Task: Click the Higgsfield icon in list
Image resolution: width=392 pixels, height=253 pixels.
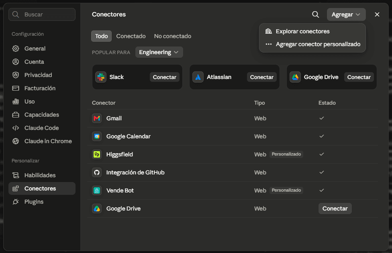Action: pyautogui.click(x=97, y=154)
